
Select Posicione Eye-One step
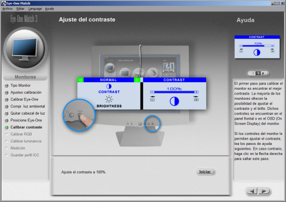[x=26, y=120]
